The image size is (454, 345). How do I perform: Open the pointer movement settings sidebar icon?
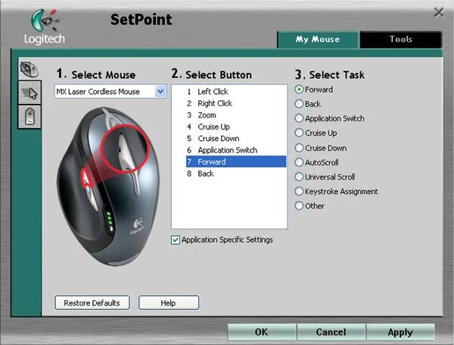pos(30,93)
